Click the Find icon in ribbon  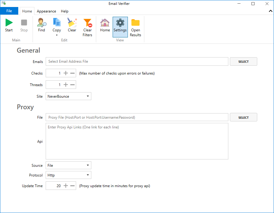coord(41,23)
